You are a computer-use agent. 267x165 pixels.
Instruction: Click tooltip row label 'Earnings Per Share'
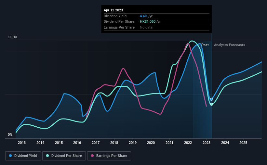click(x=119, y=27)
